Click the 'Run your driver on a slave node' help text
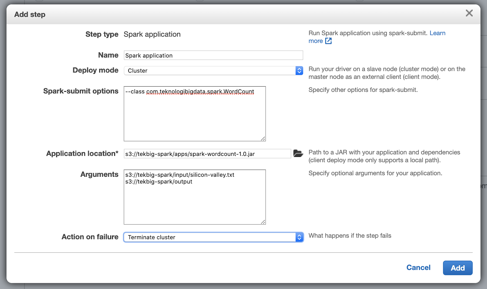Image resolution: width=487 pixels, height=289 pixels. coord(387,73)
